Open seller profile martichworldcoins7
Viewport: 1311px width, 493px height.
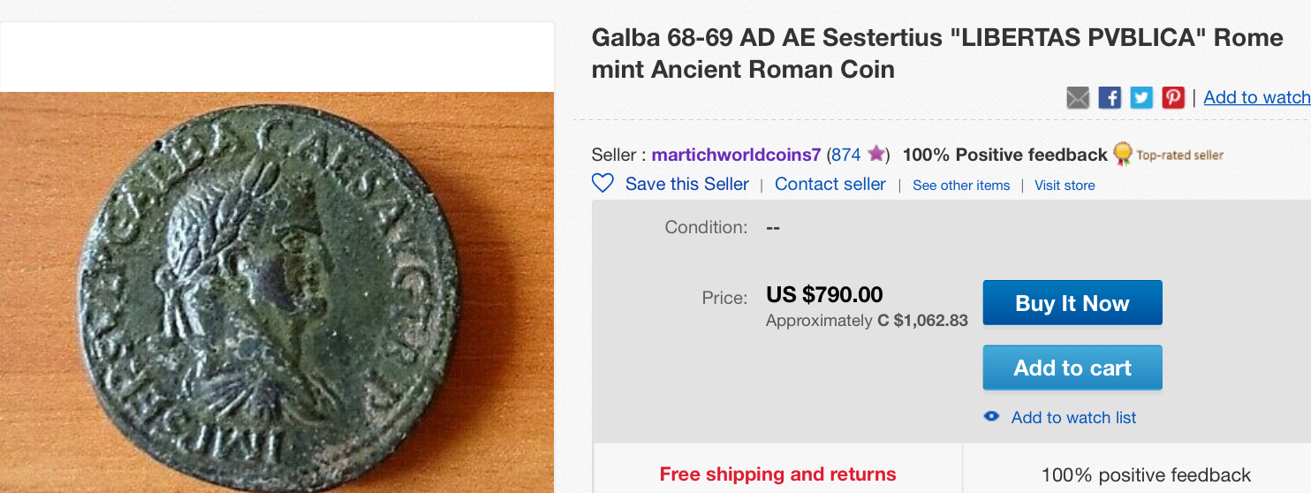click(x=736, y=155)
